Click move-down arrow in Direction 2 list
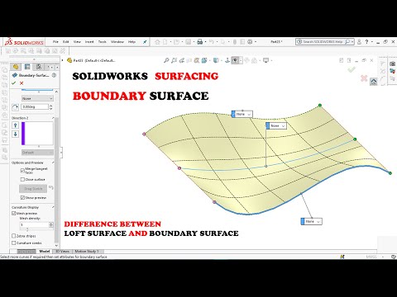This screenshot has width=397, height=297. [x=16, y=134]
